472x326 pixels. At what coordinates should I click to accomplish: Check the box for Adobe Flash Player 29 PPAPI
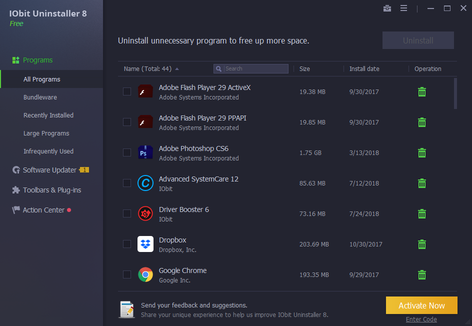click(127, 122)
